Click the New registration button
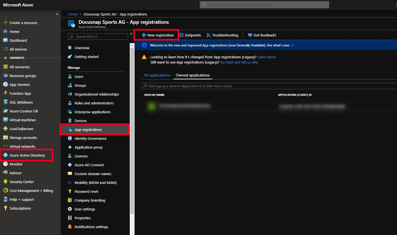 point(158,35)
